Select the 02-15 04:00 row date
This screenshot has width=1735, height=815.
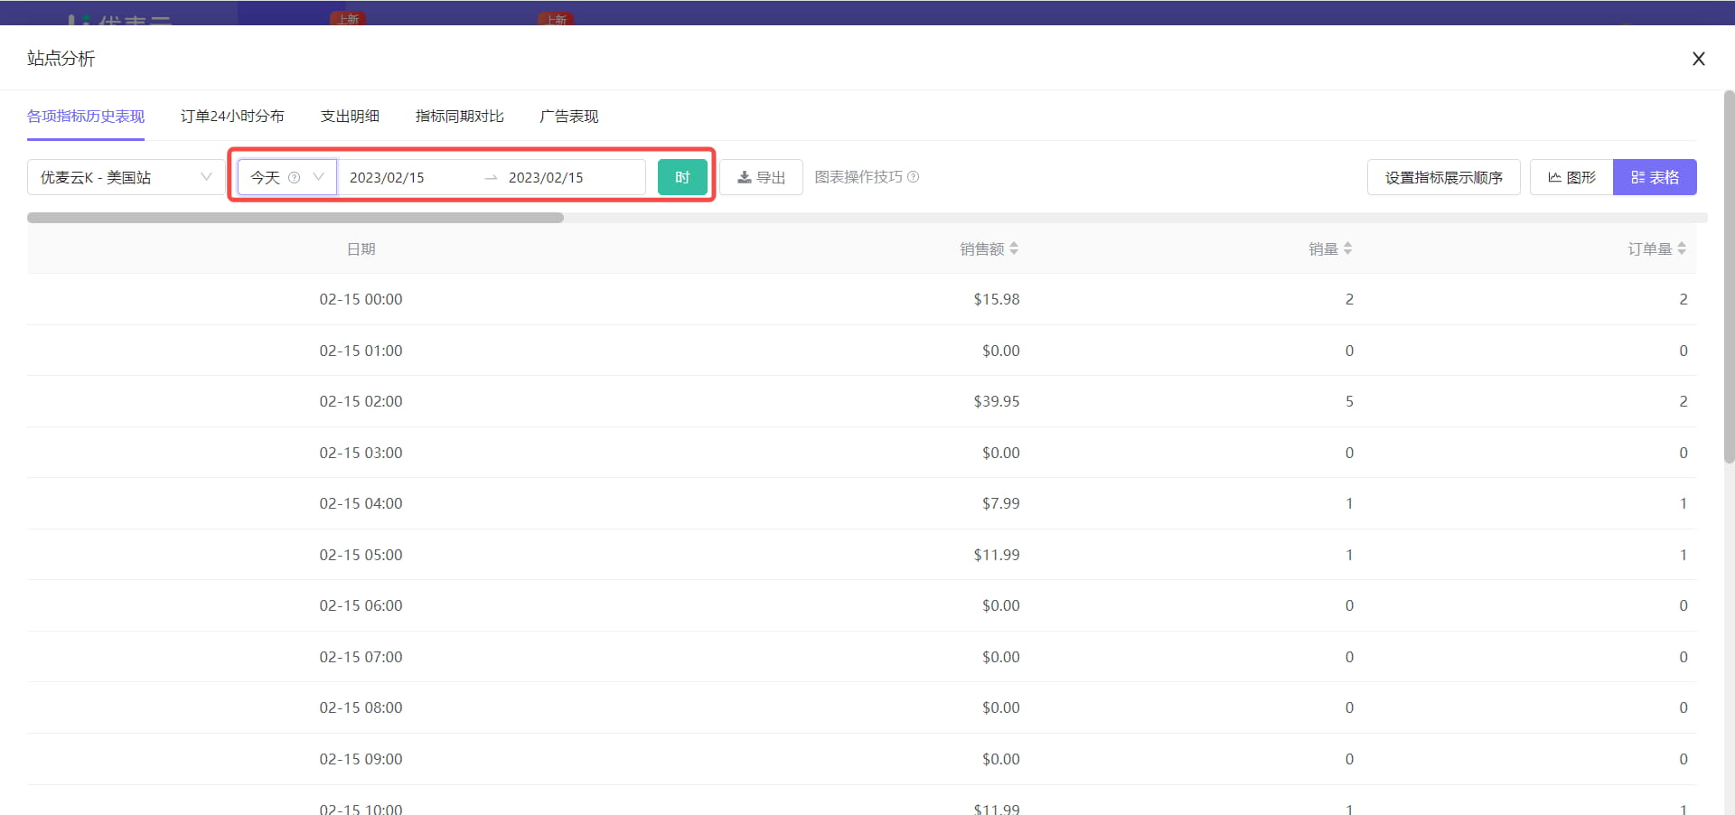[x=361, y=503]
